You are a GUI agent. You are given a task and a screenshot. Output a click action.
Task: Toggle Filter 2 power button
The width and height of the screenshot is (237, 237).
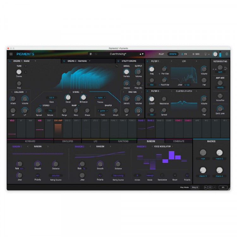tap(147, 91)
